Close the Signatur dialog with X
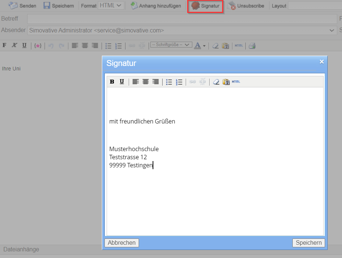342x258 pixels. pos(321,62)
